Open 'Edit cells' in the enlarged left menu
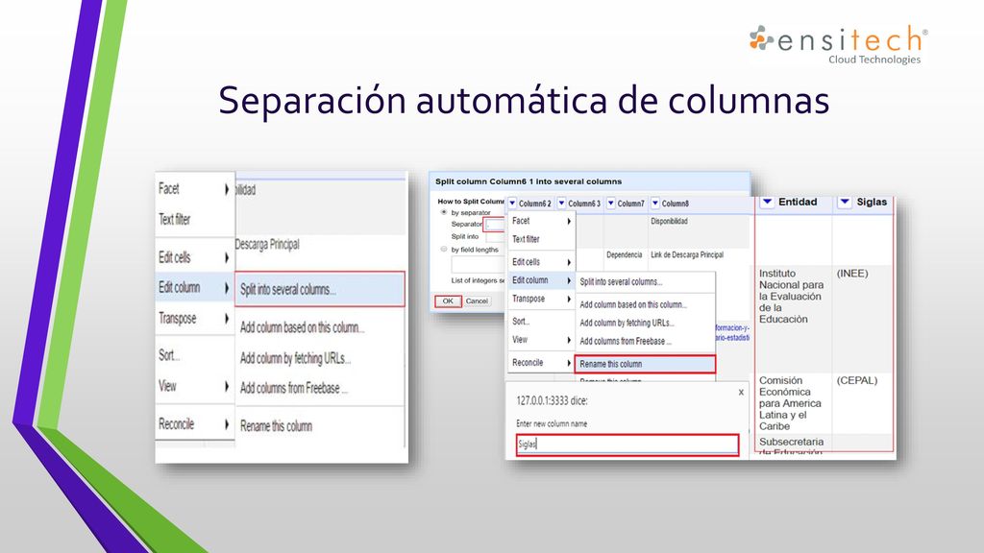Image resolution: width=984 pixels, height=553 pixels. tap(194, 257)
